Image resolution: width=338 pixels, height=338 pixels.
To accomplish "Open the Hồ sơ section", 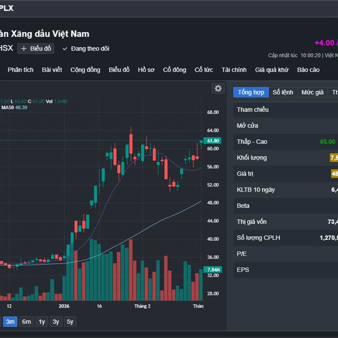I will click(x=146, y=70).
